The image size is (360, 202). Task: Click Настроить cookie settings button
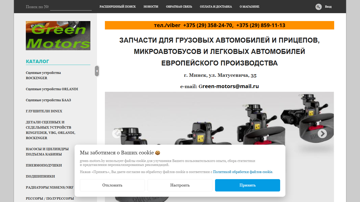[x=180, y=185]
